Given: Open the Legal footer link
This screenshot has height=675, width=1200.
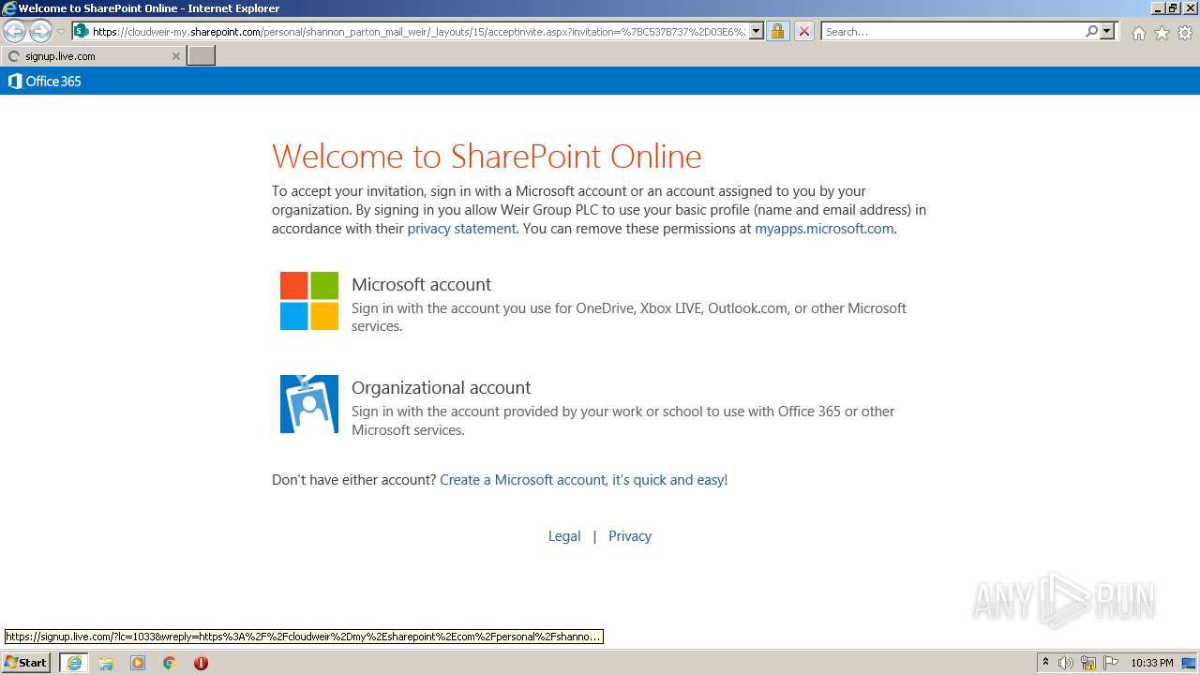Looking at the screenshot, I should pos(564,536).
